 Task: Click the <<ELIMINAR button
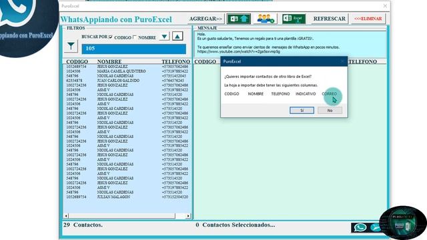click(368, 19)
